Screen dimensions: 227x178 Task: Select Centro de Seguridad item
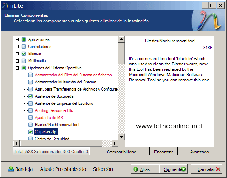52,139
